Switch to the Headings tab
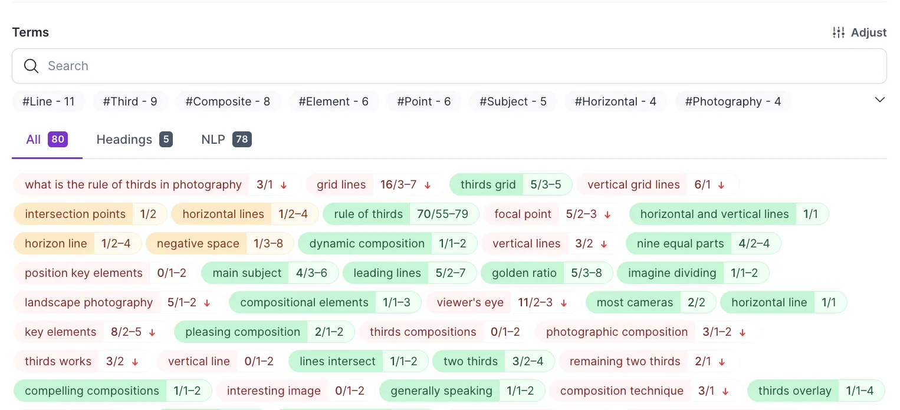The image size is (900, 410). pyautogui.click(x=134, y=140)
